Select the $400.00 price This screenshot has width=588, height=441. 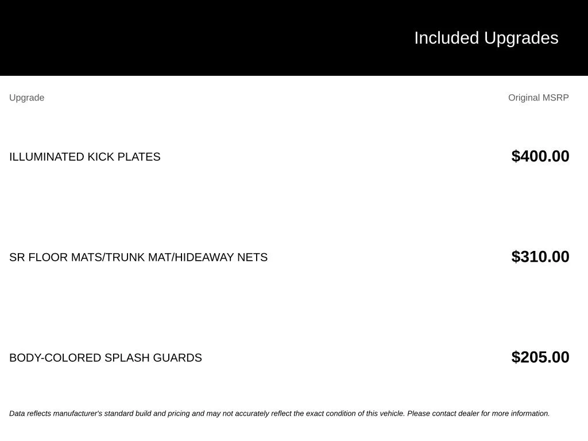540,156
